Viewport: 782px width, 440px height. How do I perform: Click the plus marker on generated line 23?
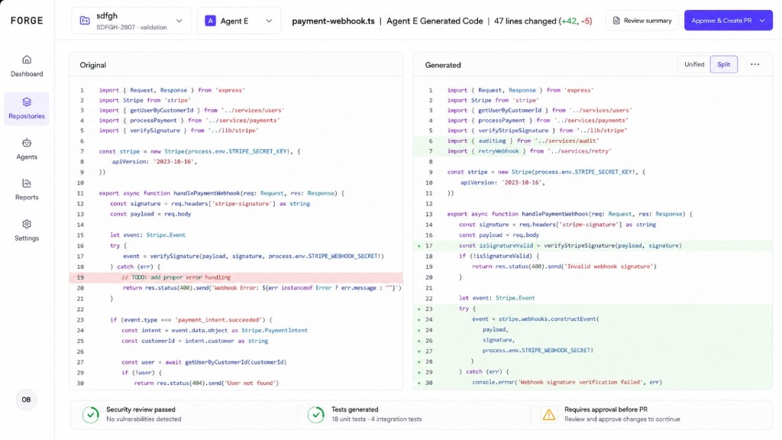(x=419, y=309)
